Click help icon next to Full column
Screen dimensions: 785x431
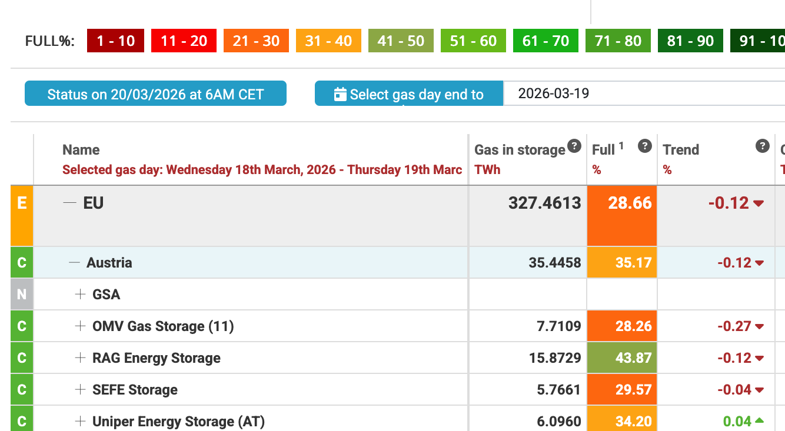[x=645, y=146]
